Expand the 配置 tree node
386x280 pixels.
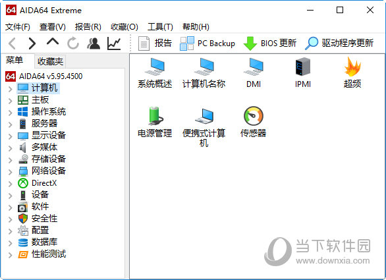(x=10, y=231)
